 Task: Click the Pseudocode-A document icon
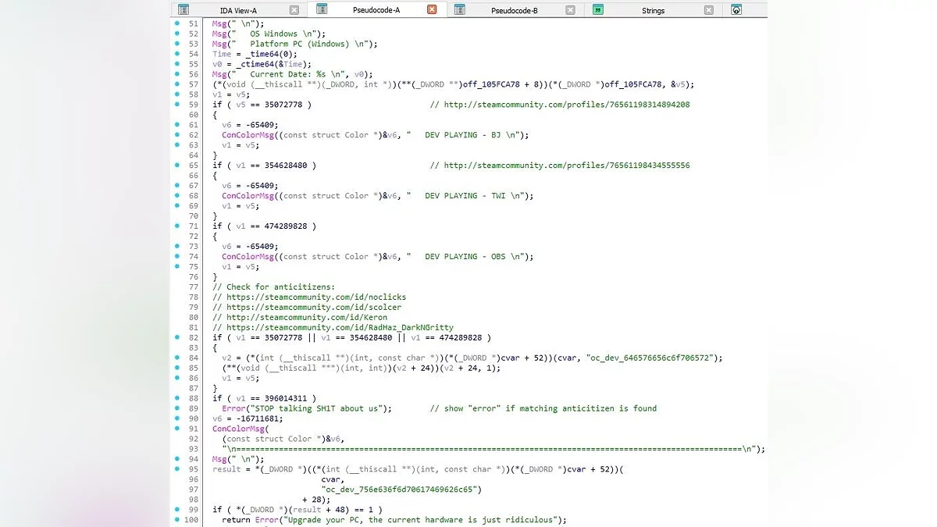click(x=322, y=9)
